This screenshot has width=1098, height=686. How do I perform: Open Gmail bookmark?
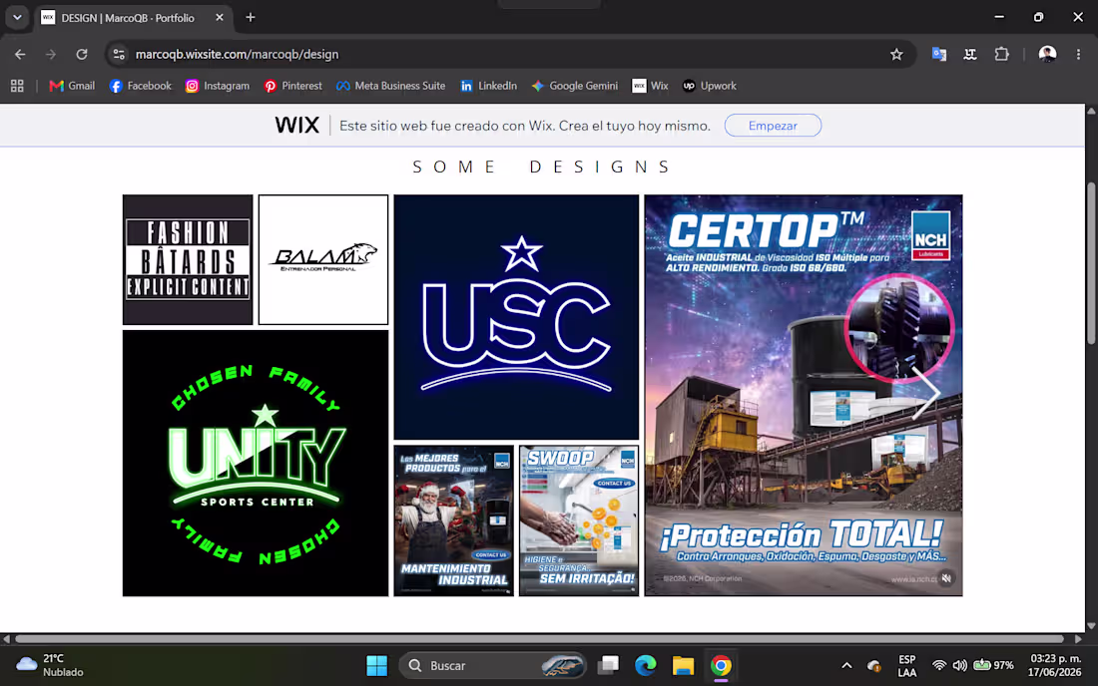[x=72, y=86]
